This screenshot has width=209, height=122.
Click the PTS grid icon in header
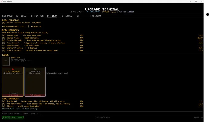[x=71, y=12]
